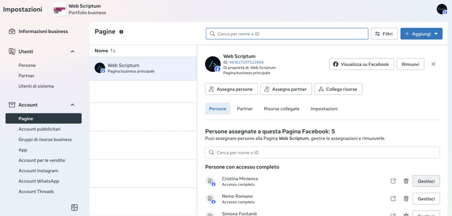This screenshot has width=452, height=216.
Task: Switch to the Impostazioni tab
Action: tap(324, 108)
